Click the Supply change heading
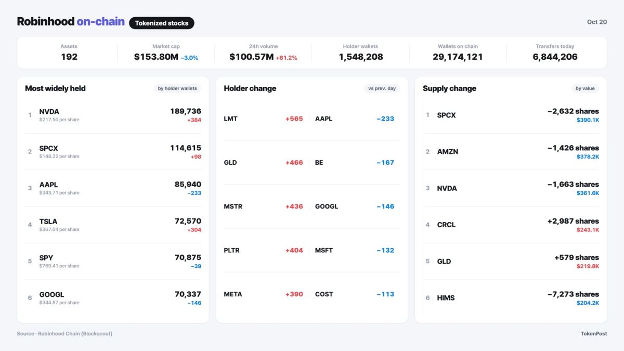The width and height of the screenshot is (624, 351). [449, 88]
